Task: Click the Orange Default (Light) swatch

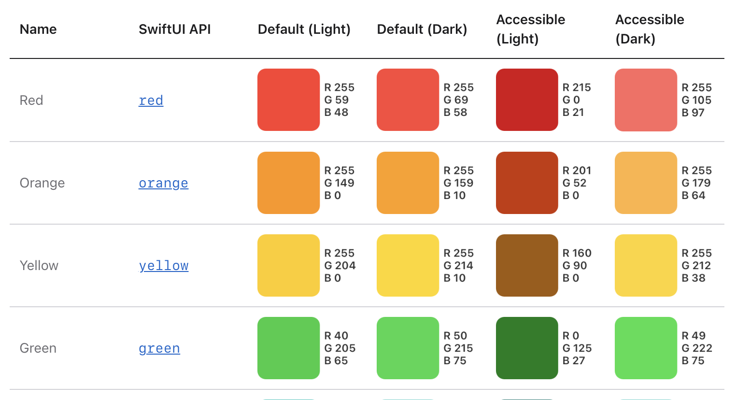Action: pyautogui.click(x=288, y=183)
